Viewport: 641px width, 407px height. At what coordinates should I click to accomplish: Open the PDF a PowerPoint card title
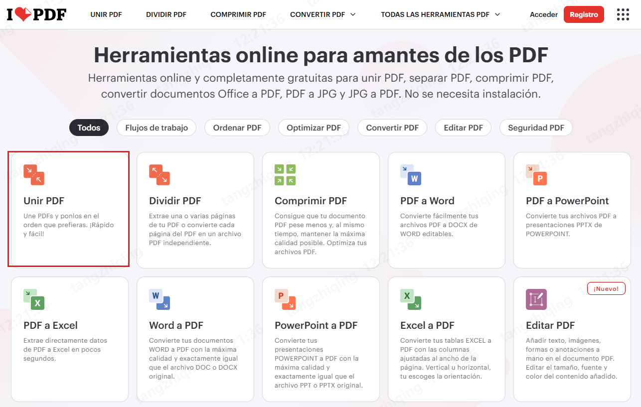pos(567,201)
